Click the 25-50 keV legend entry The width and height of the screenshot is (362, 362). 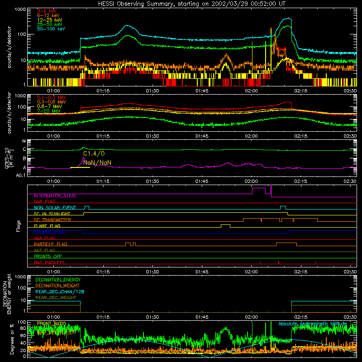click(50, 24)
